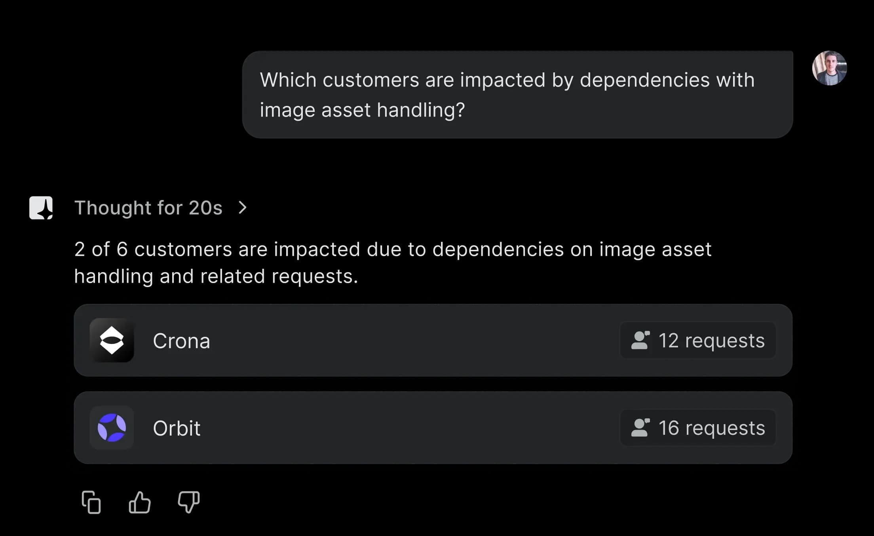The image size is (874, 536).
Task: Give thumbs down feedback on the response
Action: [x=189, y=502]
